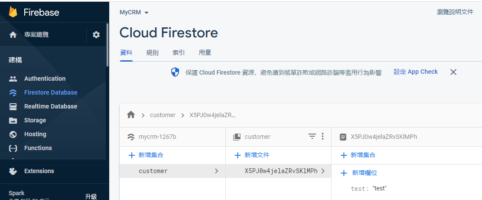Dismiss the App Check banner
The image size is (482, 200).
(453, 72)
